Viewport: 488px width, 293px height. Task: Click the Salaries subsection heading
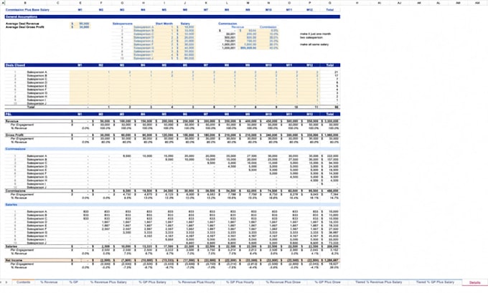[11, 205]
